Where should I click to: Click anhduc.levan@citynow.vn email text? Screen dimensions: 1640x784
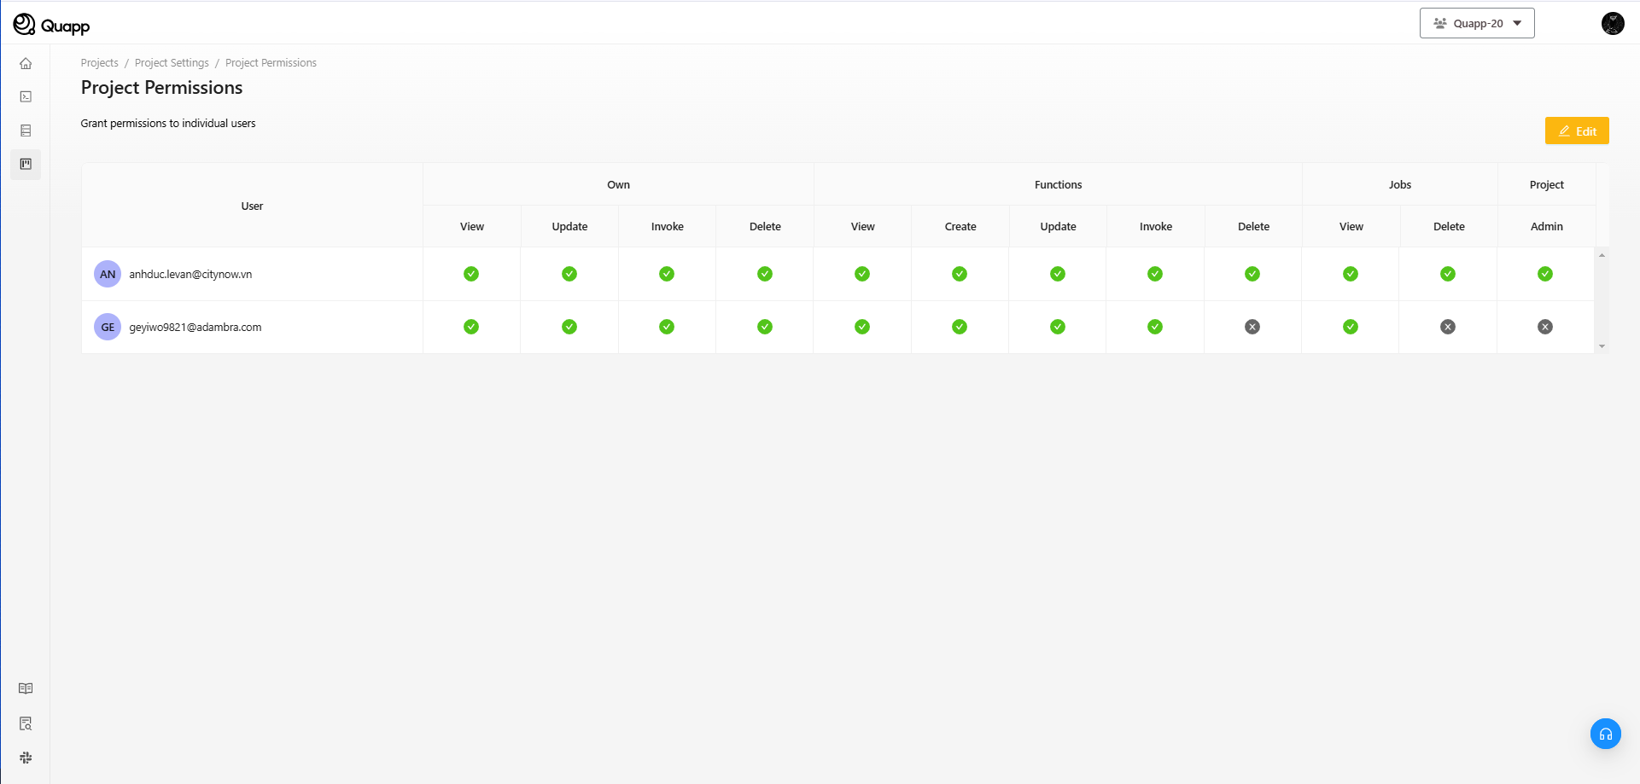click(190, 275)
